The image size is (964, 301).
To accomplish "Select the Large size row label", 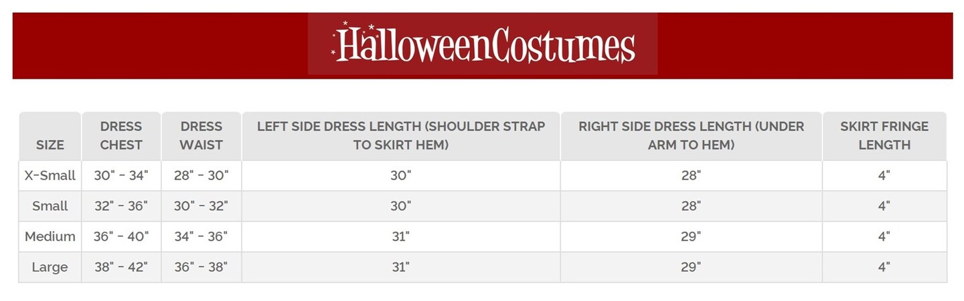I will point(50,268).
